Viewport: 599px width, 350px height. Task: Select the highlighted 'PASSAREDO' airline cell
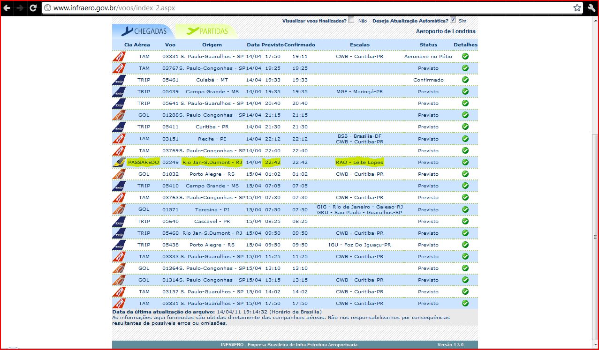point(144,162)
